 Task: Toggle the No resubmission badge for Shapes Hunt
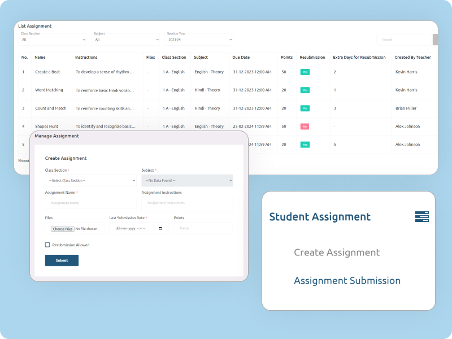[x=305, y=126]
